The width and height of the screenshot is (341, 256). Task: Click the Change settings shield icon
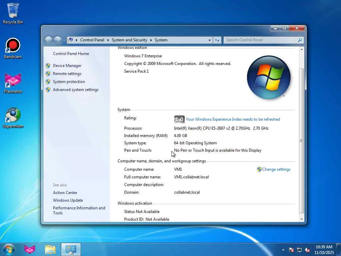point(259,169)
